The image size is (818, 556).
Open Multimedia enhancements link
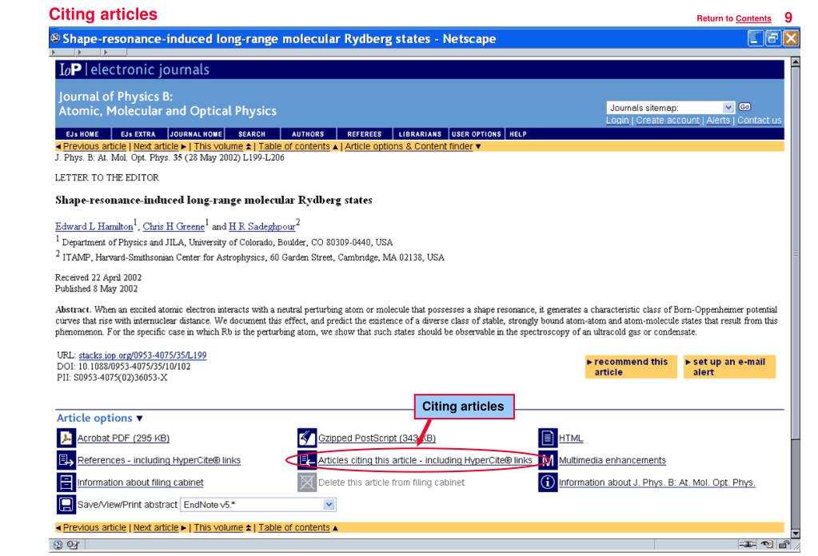point(612,460)
